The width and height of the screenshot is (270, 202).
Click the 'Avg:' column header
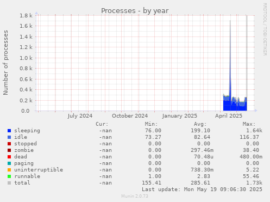[x=200, y=124]
